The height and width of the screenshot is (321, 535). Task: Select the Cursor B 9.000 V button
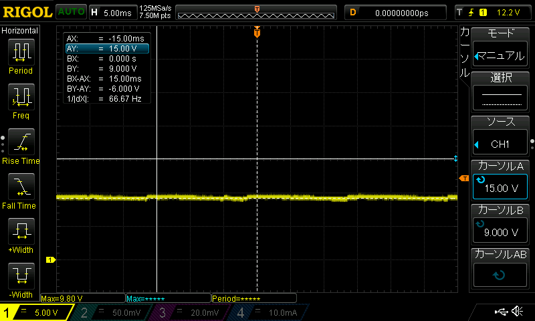coord(502,224)
